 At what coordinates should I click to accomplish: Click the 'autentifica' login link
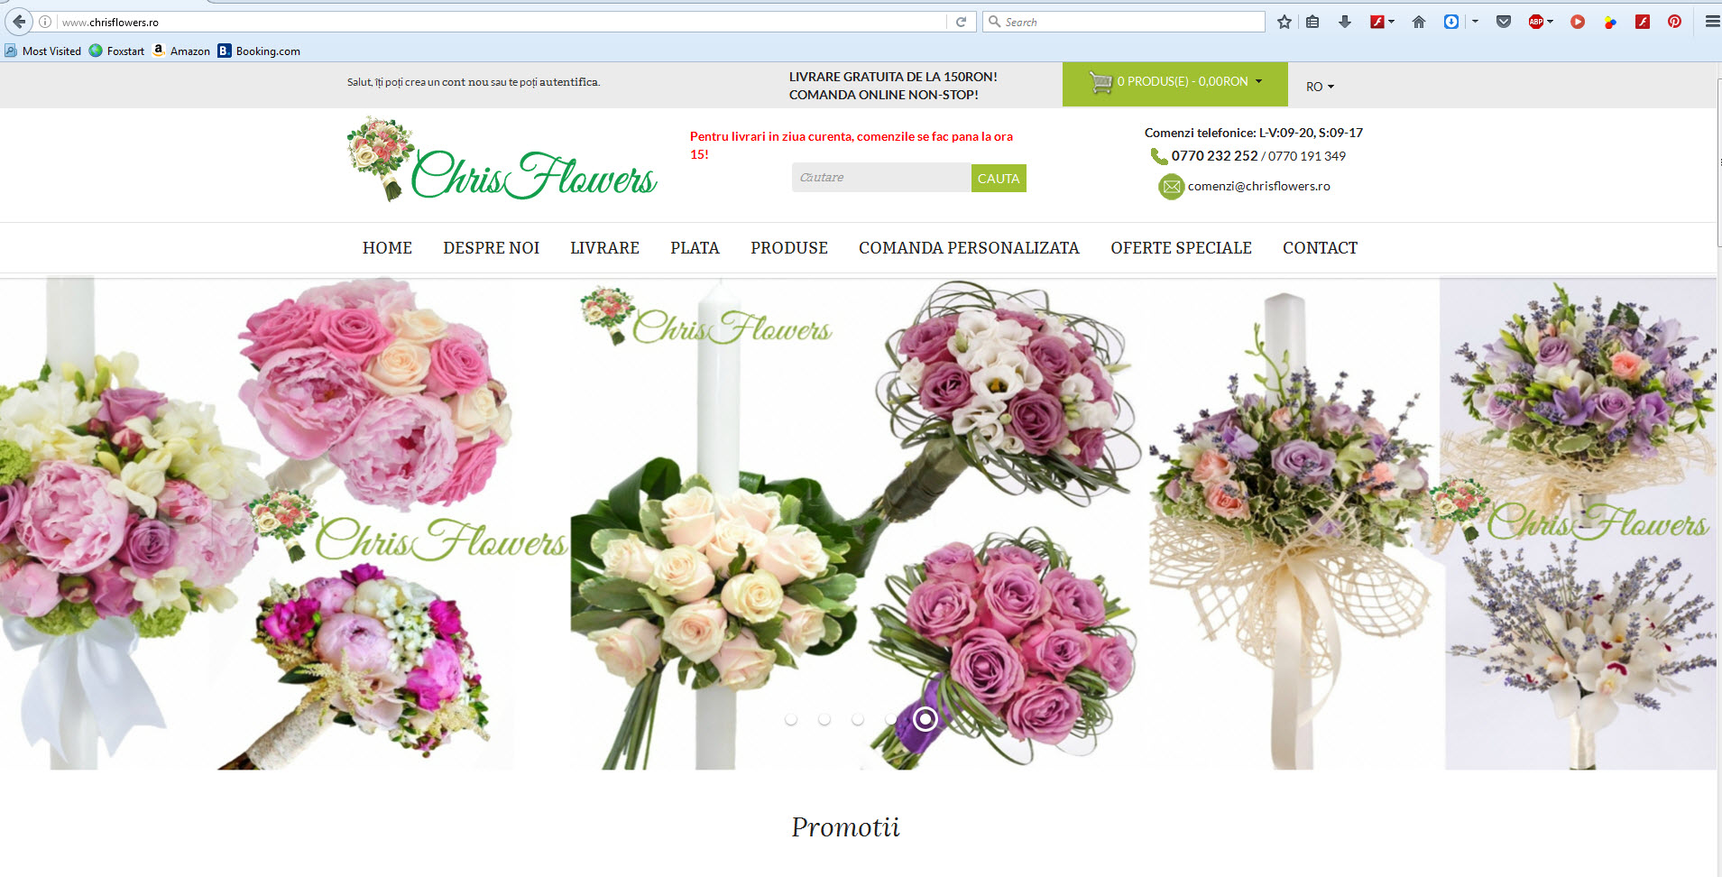pyautogui.click(x=568, y=82)
